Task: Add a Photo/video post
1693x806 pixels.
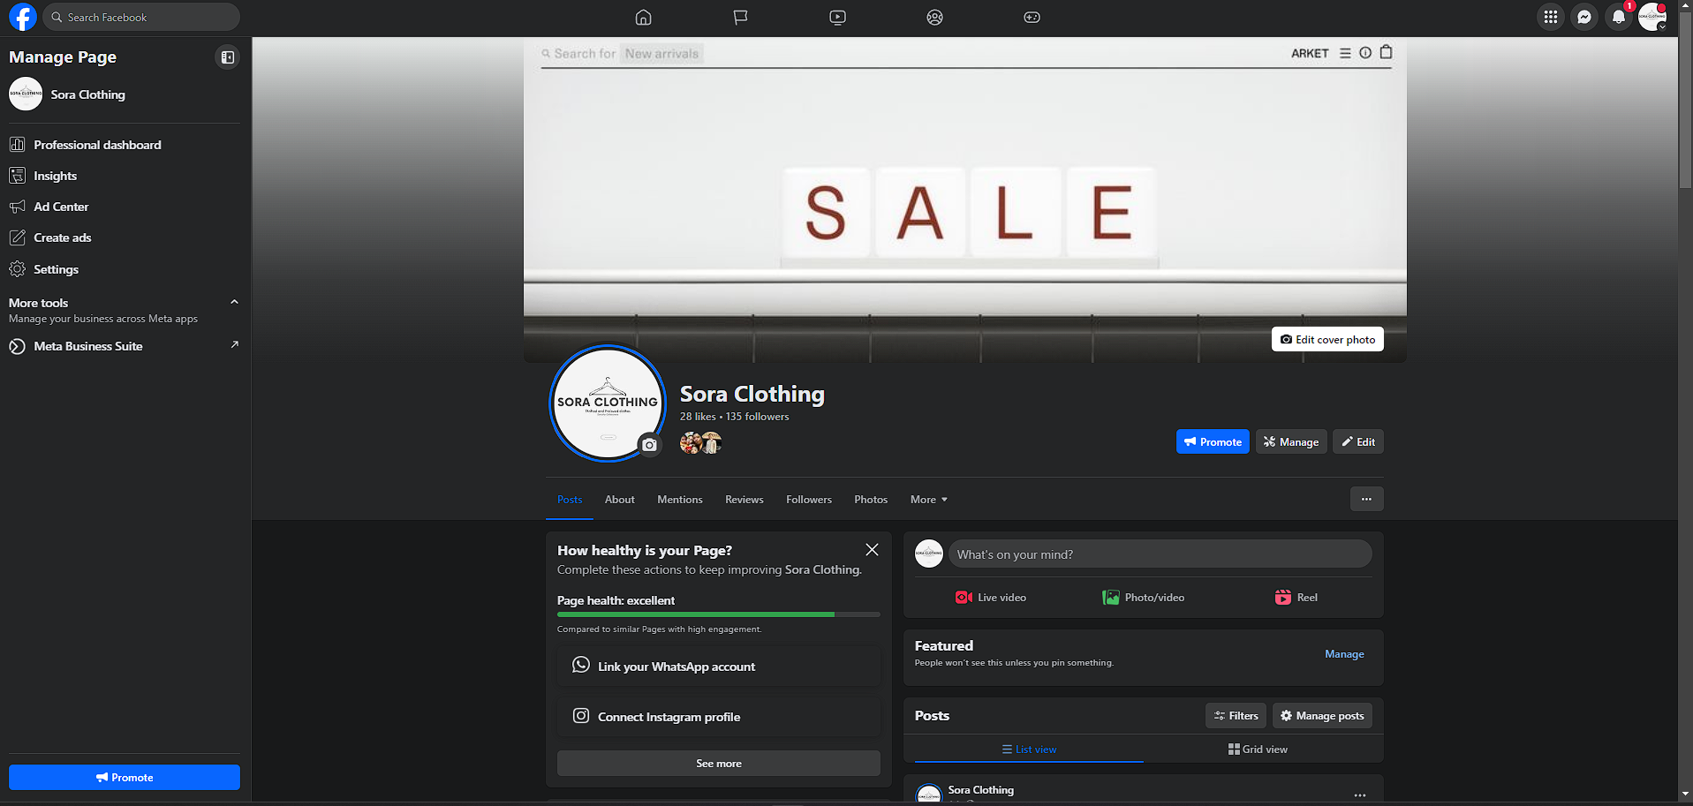Action: pyautogui.click(x=1144, y=598)
